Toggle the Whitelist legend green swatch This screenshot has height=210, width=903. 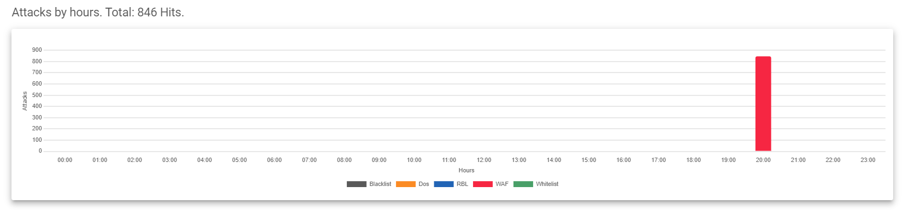[523, 184]
